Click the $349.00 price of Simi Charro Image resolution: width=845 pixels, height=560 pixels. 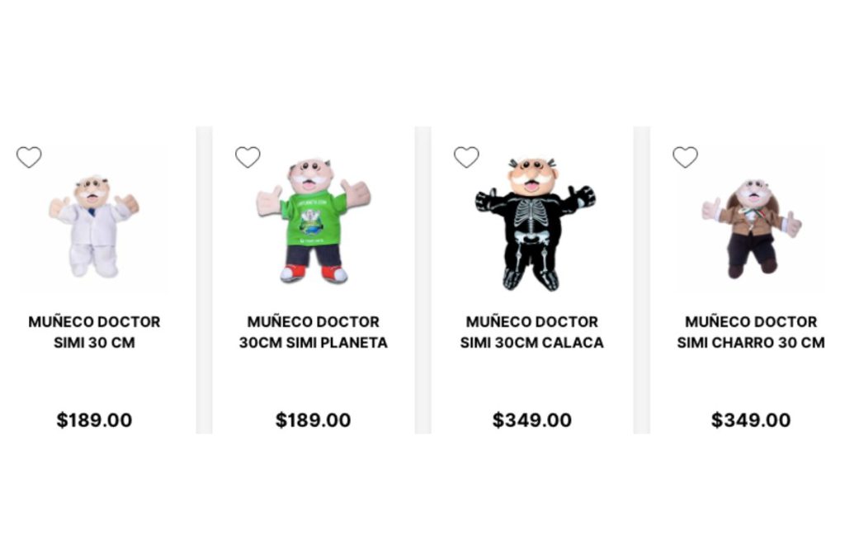pyautogui.click(x=751, y=420)
